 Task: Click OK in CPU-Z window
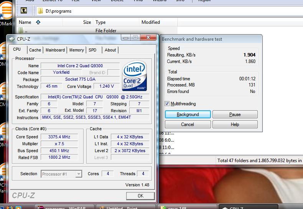[x=140, y=196]
